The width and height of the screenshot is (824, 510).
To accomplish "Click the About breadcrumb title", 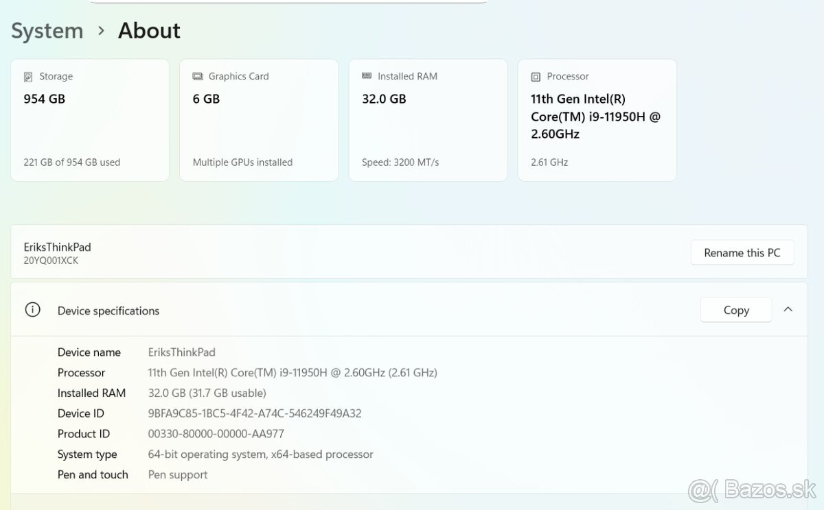I will pos(149,31).
